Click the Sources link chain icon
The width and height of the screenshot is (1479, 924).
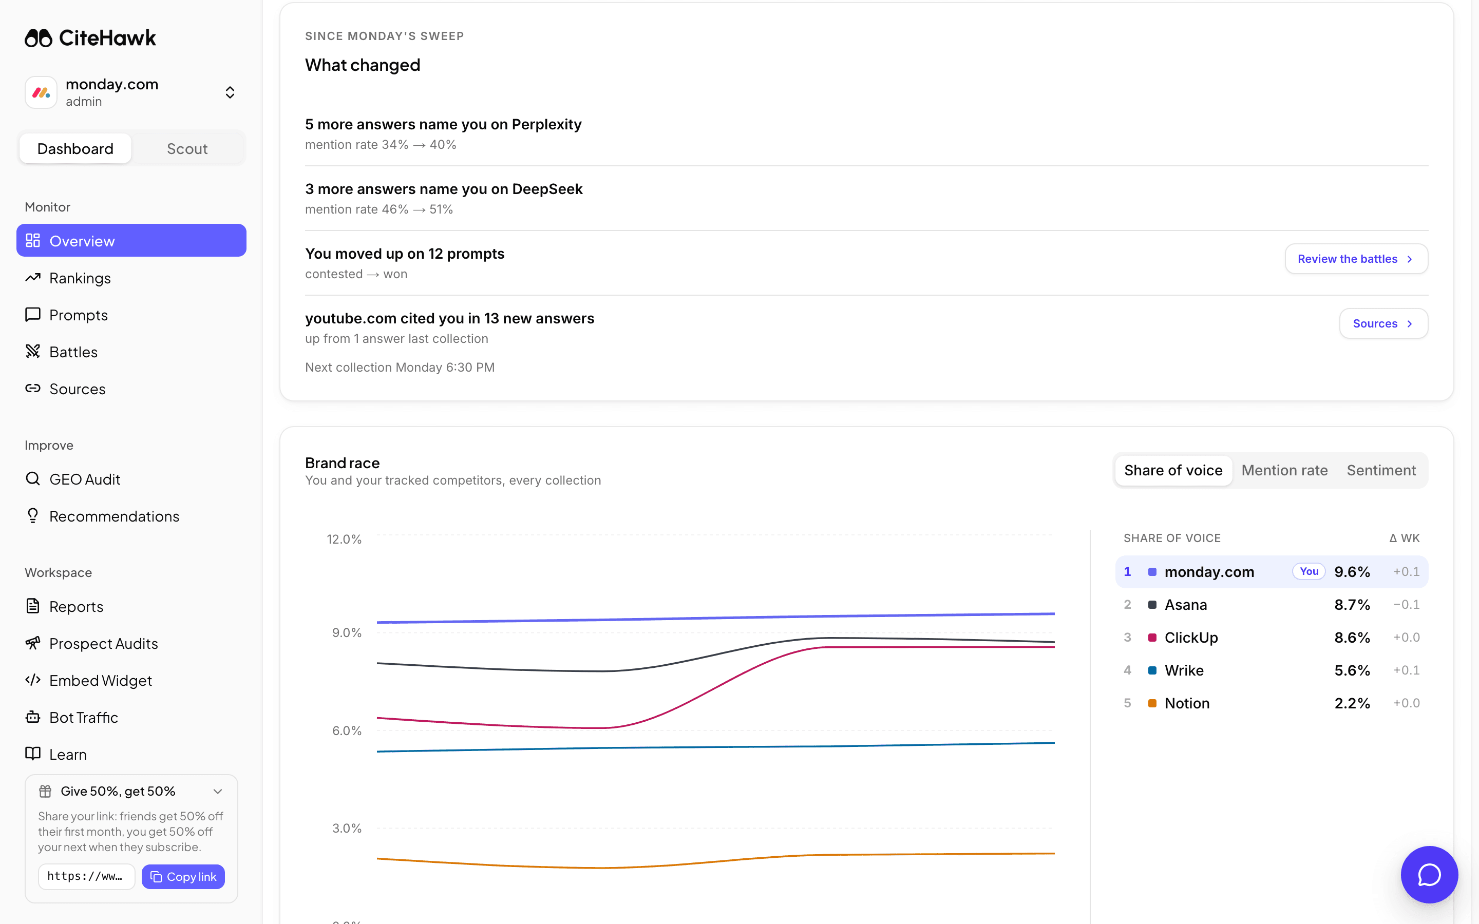click(x=33, y=389)
